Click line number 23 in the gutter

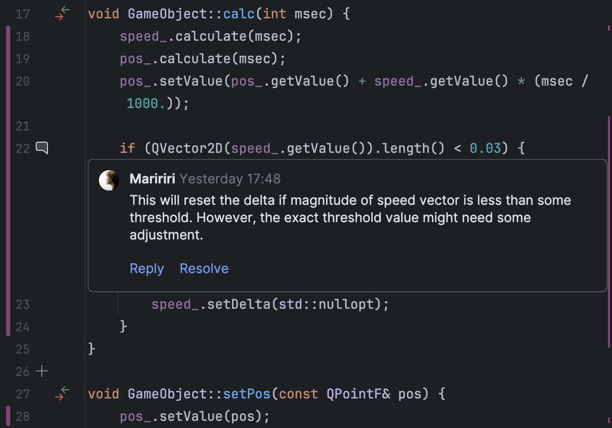22,305
